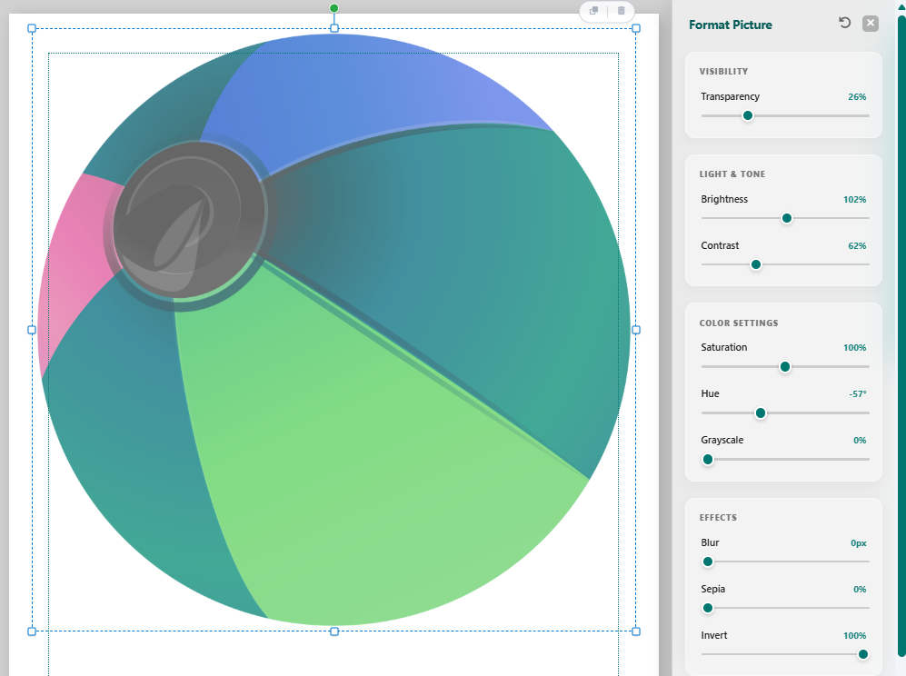Click the LIGHT & TONE section heading

tap(732, 174)
